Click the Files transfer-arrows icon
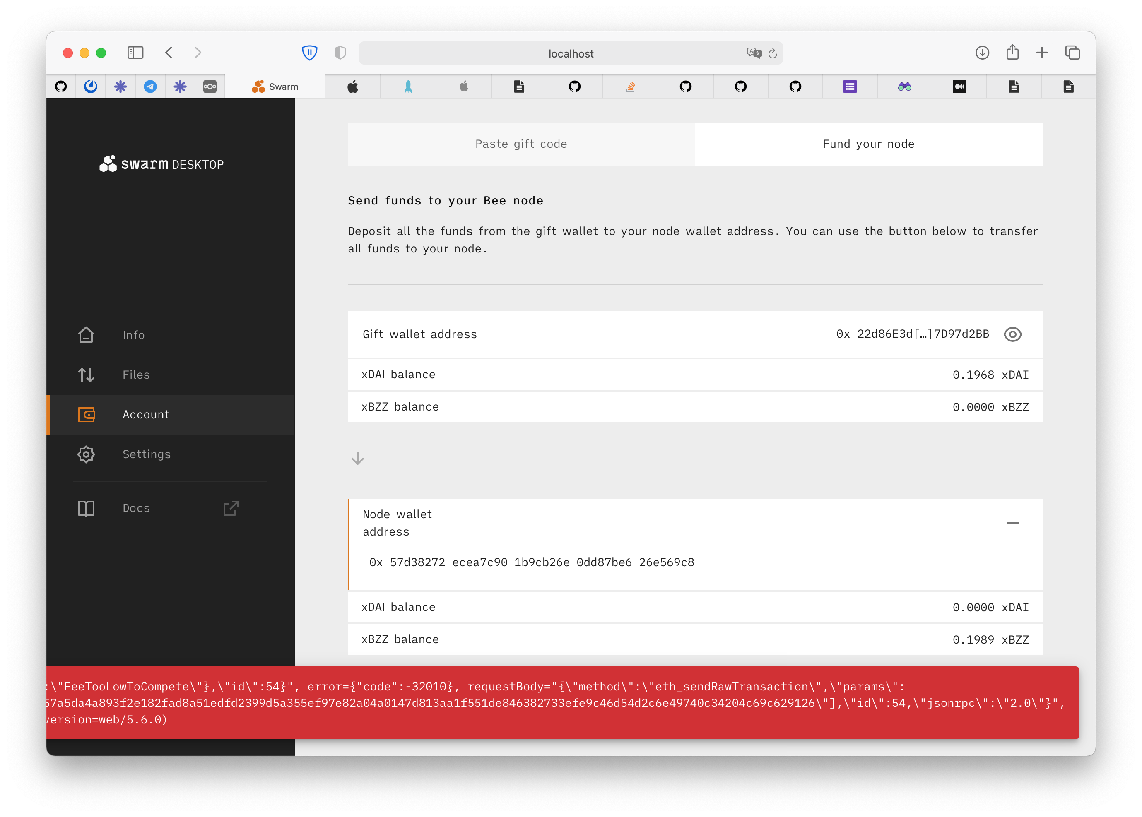Viewport: 1142px width, 817px height. (86, 375)
